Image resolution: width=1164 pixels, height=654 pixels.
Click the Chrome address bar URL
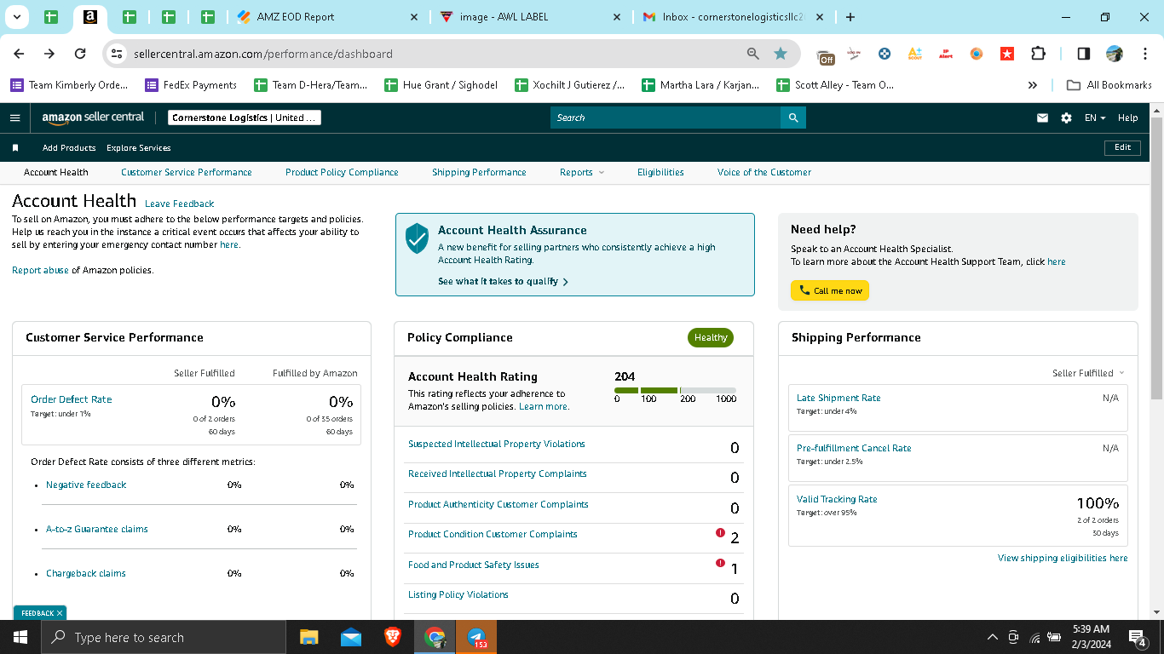click(x=263, y=54)
